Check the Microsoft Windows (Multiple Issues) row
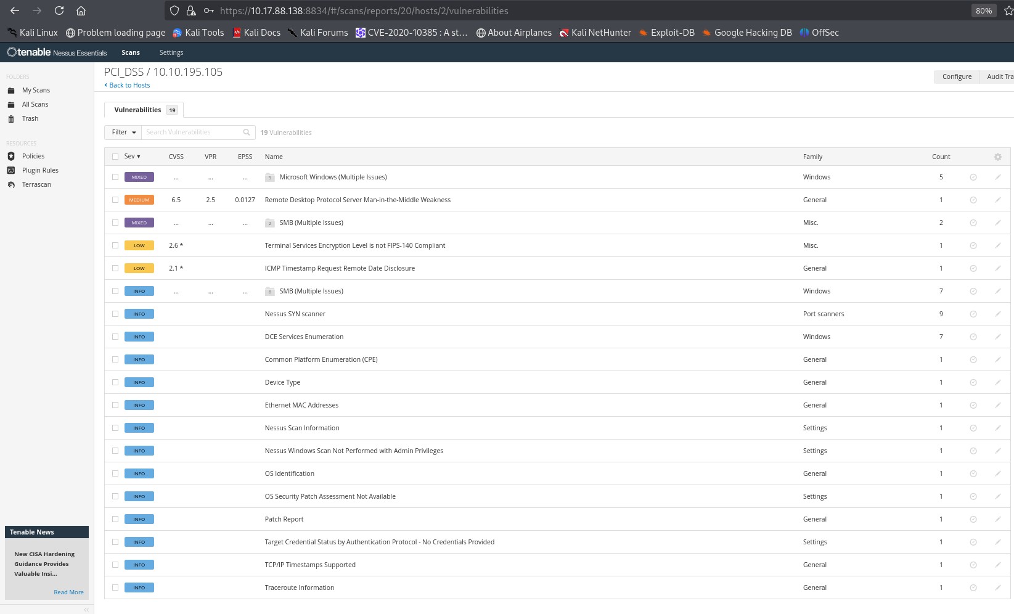 pos(115,177)
